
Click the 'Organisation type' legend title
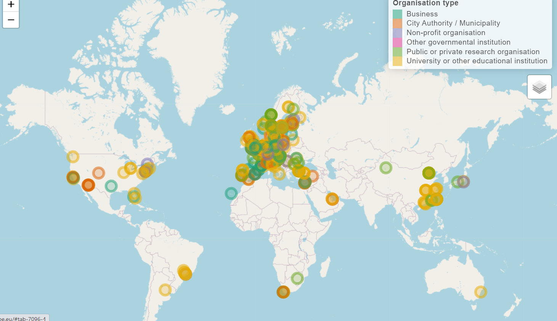click(425, 3)
